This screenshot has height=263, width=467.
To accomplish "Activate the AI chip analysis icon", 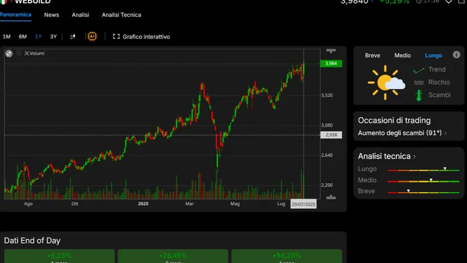I will click(x=92, y=36).
